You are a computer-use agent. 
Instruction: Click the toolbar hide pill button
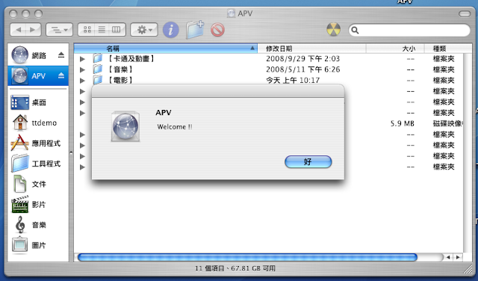[x=465, y=13]
